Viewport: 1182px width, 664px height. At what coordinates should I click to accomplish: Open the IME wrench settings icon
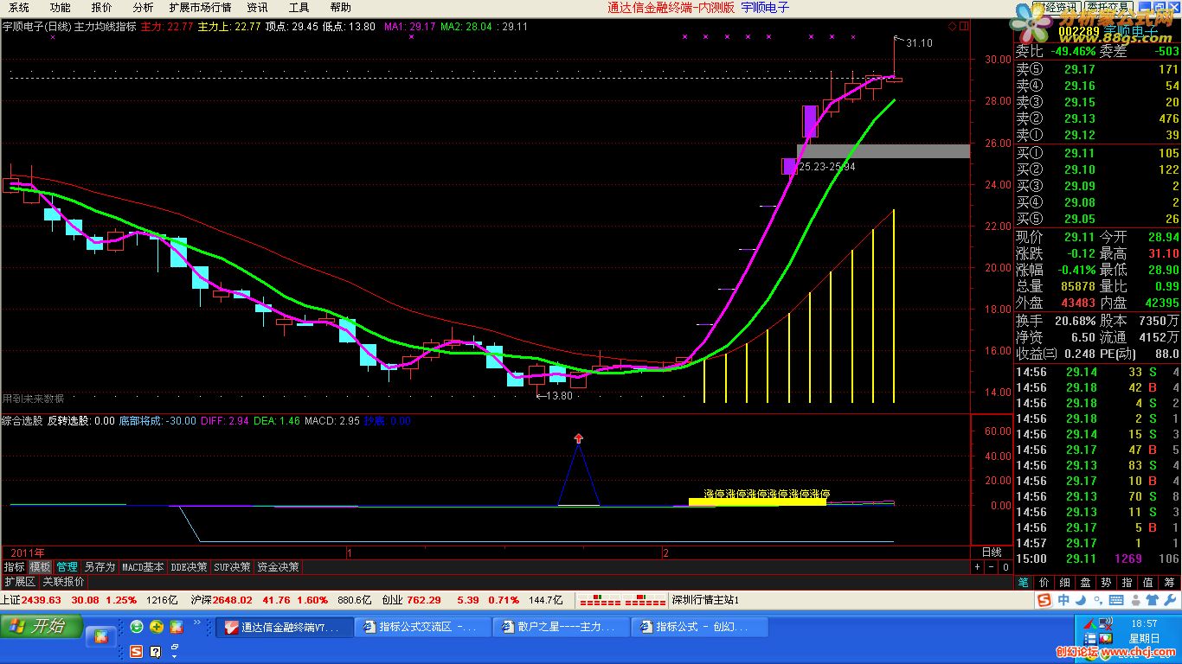coord(1168,599)
